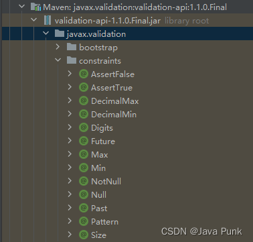Click the Digits annotation icon
Screen dimensions: 253x242
tap(84, 127)
